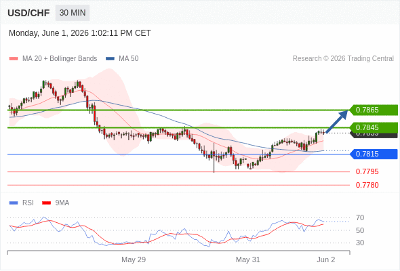Click the USD/CHF pair title
This screenshot has height=271, width=400.
coord(28,13)
